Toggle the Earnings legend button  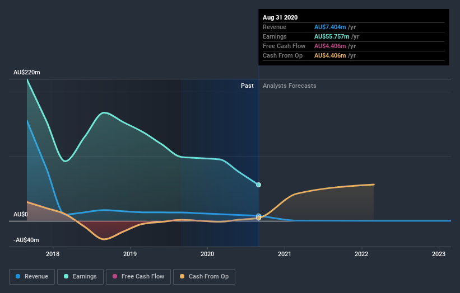80,277
